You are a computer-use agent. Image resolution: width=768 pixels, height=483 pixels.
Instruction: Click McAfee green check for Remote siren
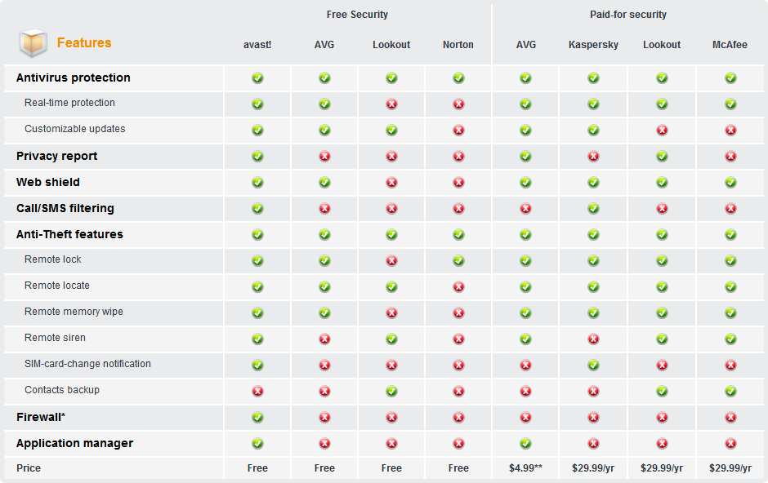[730, 339]
